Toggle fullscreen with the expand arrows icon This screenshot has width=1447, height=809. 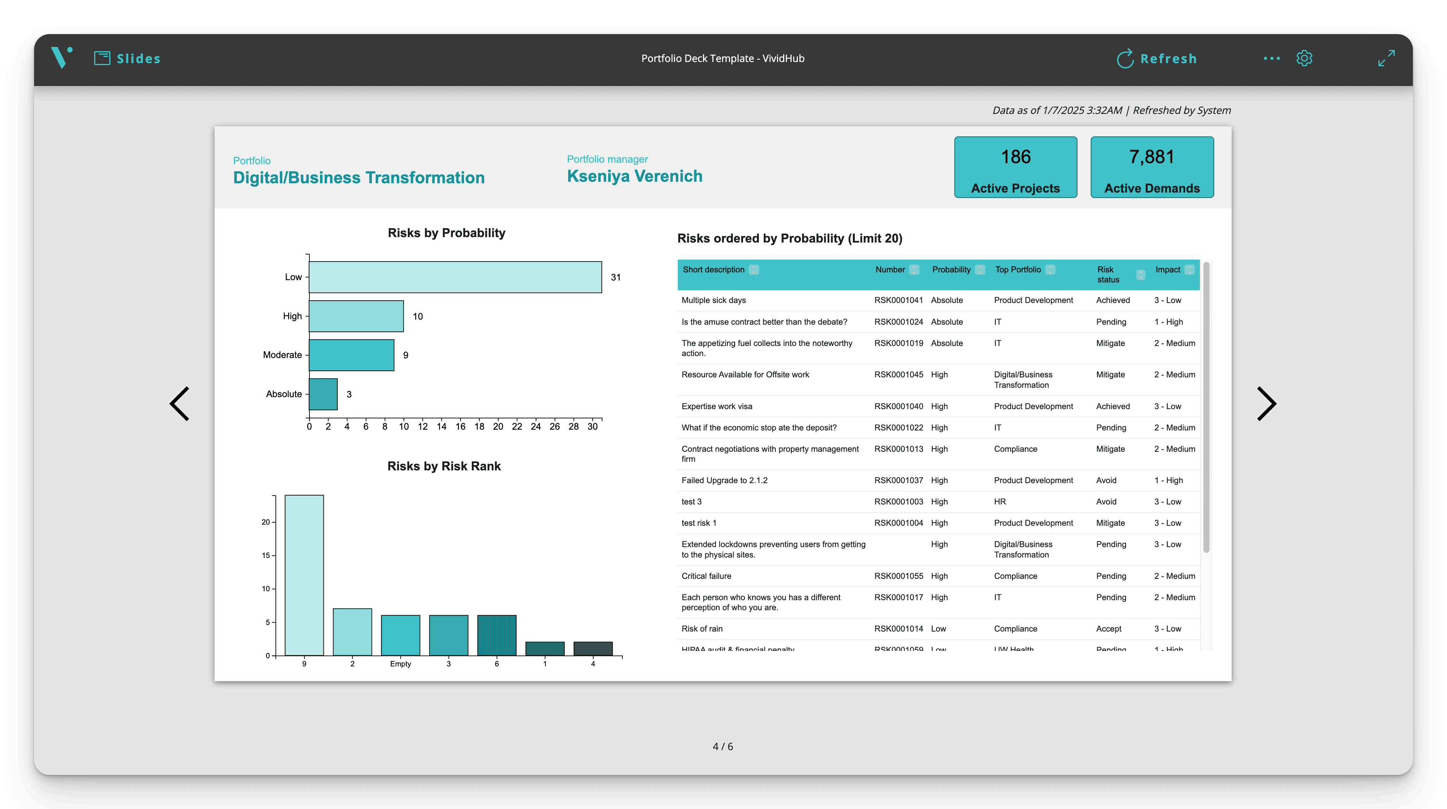[x=1386, y=59]
